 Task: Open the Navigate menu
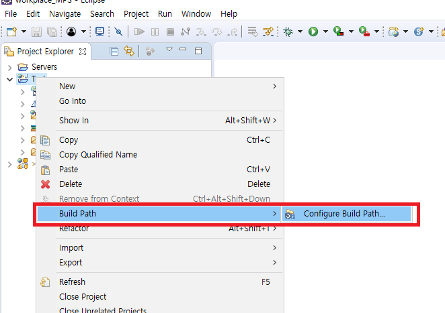65,14
